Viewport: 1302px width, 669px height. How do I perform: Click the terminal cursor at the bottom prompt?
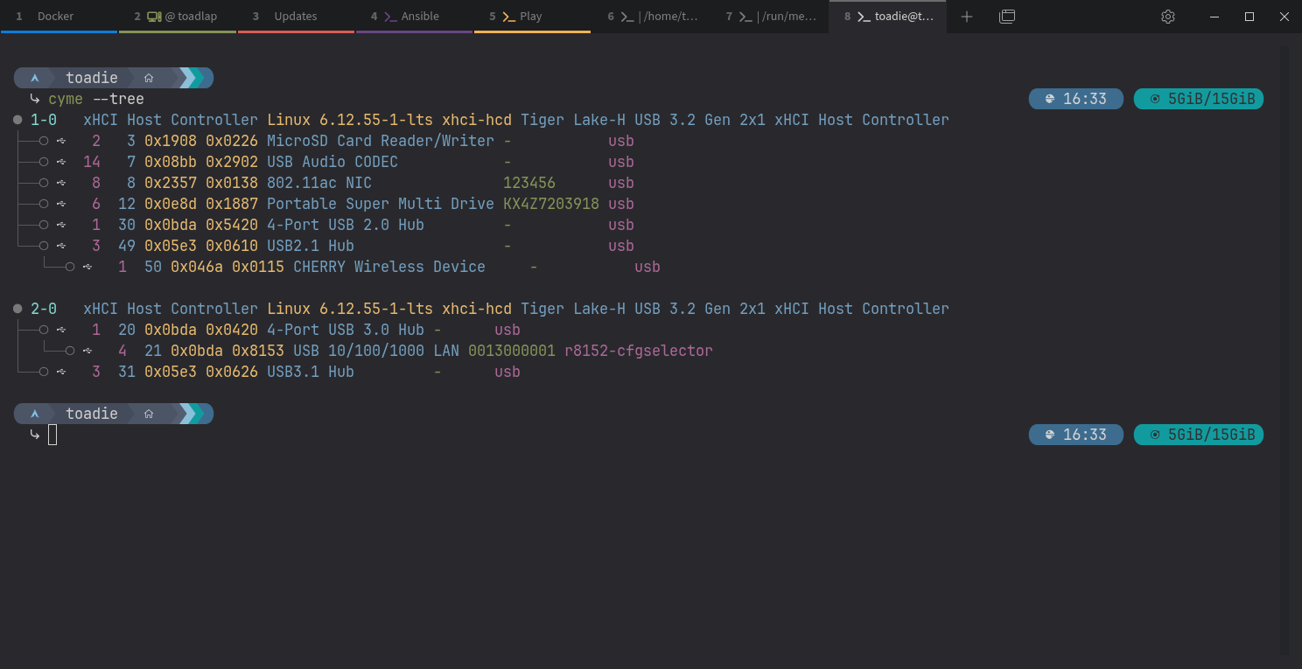(x=52, y=435)
